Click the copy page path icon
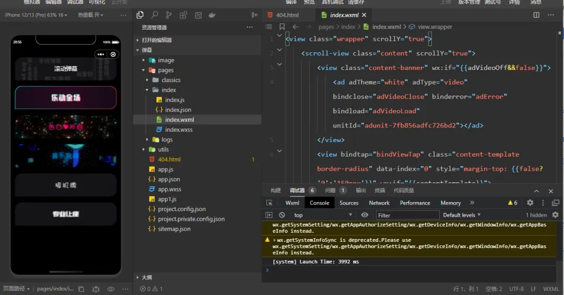This screenshot has width=564, height=295. [x=81, y=289]
